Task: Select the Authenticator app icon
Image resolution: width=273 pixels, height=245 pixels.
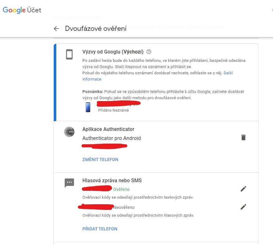Action: pyautogui.click(x=70, y=132)
